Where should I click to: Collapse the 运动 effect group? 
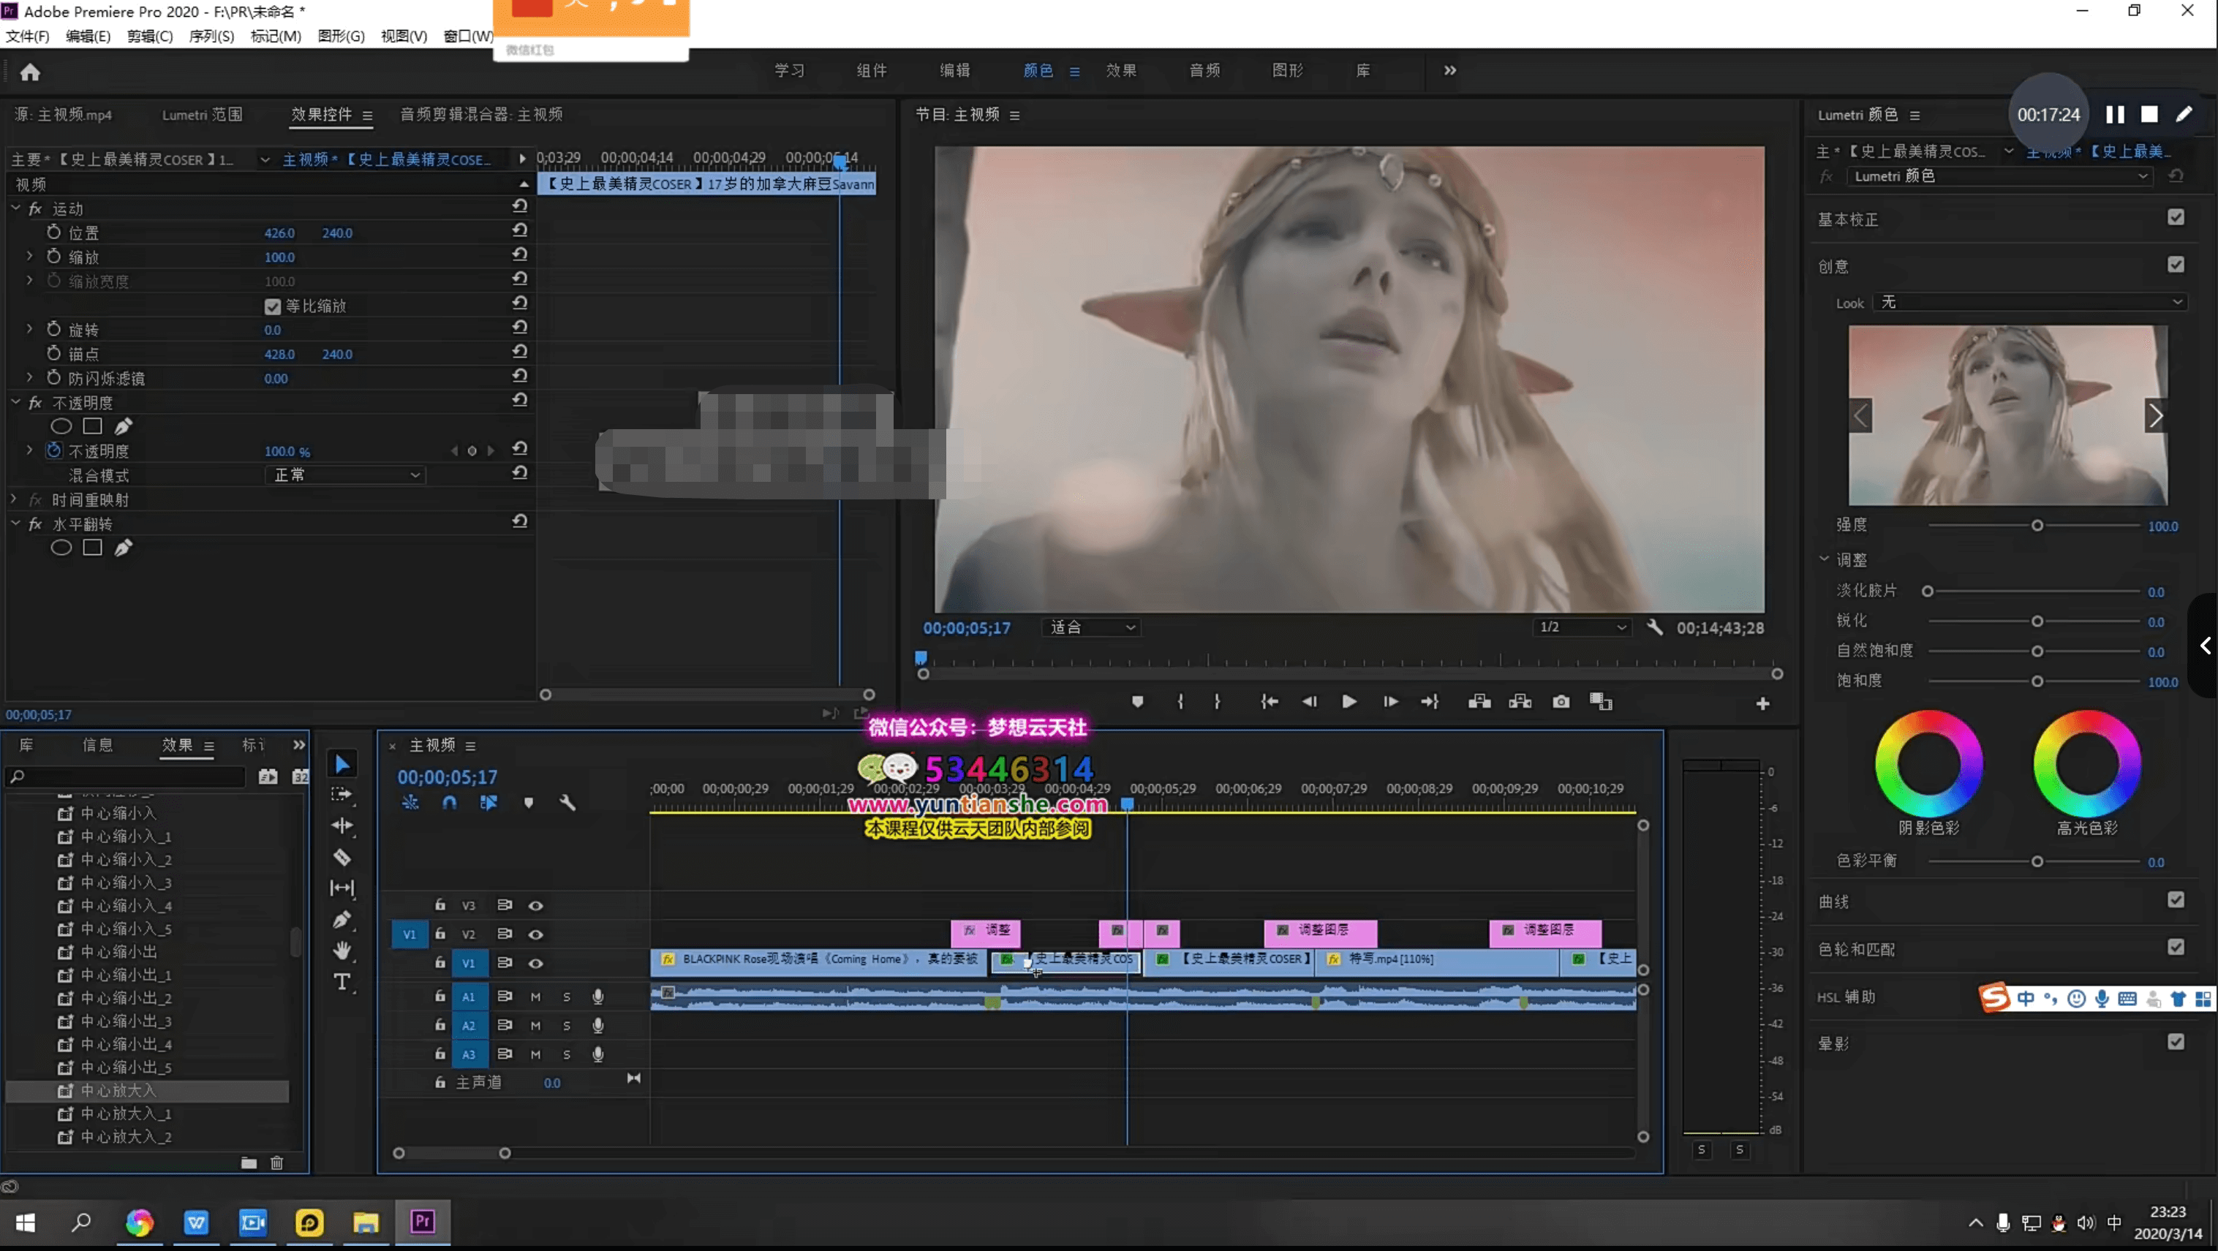(x=15, y=208)
